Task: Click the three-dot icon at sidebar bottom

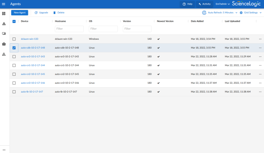Action: 4,150
